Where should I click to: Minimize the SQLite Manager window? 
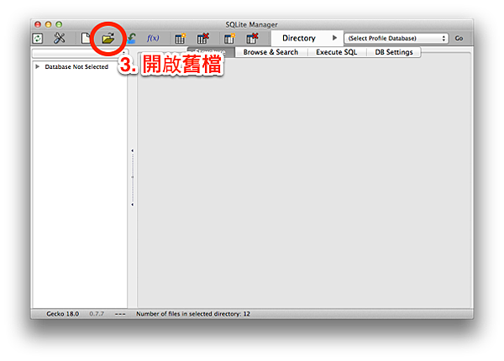pyautogui.click(x=48, y=24)
